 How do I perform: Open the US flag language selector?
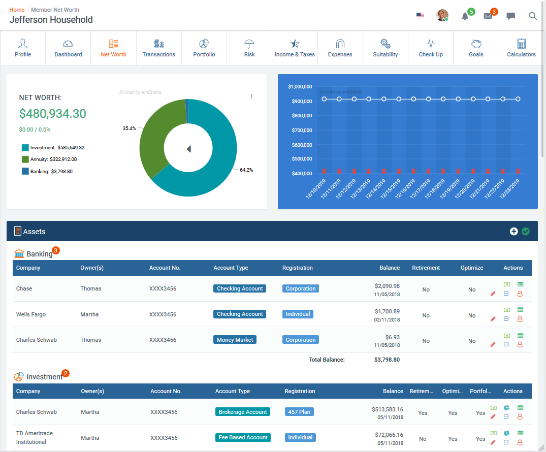coord(421,16)
